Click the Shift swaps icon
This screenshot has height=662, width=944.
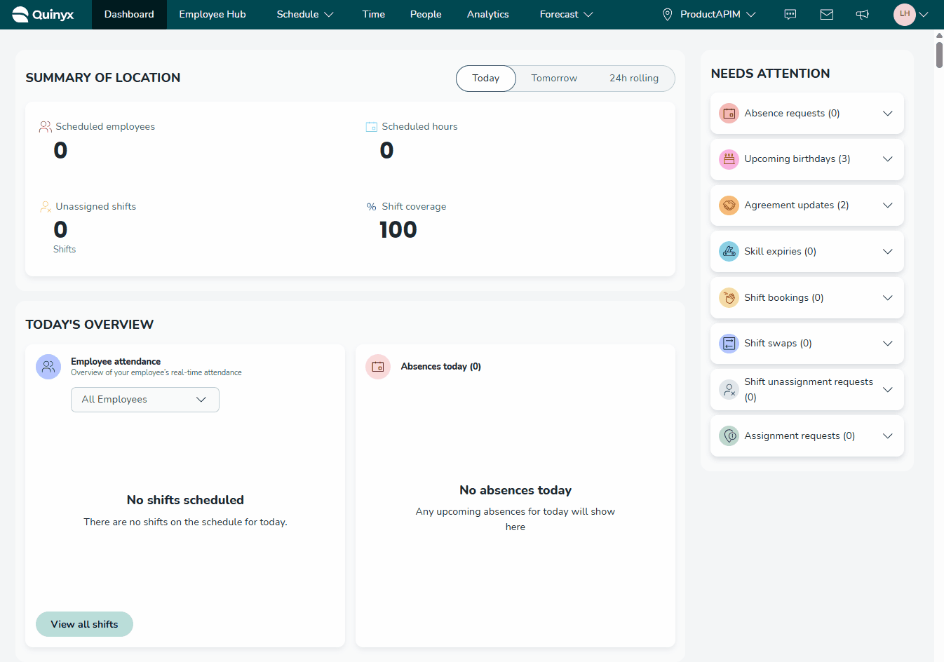[729, 344]
